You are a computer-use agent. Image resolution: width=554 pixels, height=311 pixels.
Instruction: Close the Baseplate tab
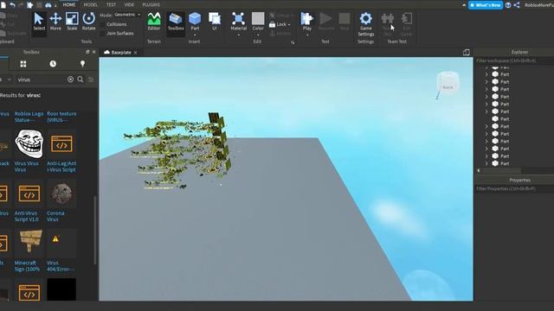135,52
